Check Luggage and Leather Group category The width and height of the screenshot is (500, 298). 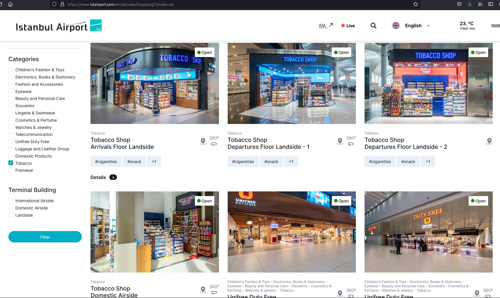point(11,149)
